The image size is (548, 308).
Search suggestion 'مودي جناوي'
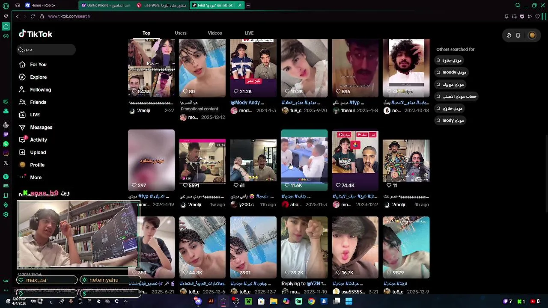[449, 109]
